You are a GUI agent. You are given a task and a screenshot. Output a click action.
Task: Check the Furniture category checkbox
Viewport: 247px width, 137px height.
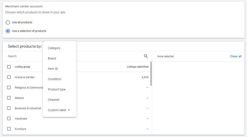9,129
